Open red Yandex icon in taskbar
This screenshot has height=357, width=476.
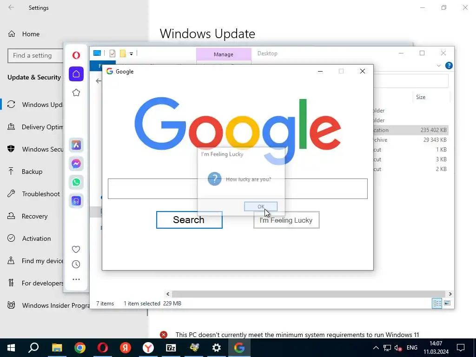coord(126,348)
